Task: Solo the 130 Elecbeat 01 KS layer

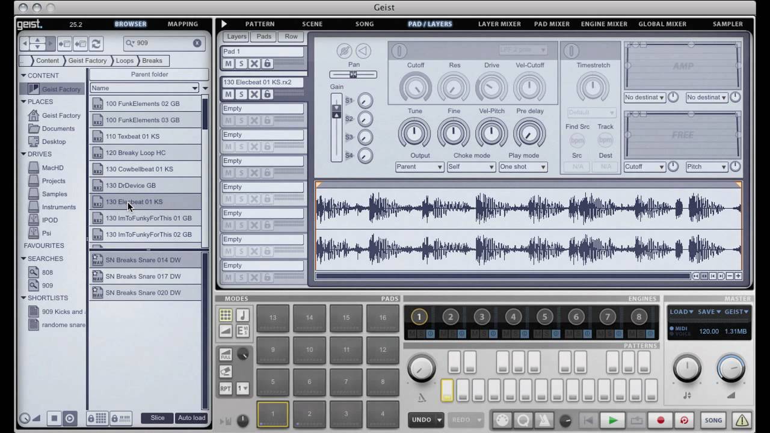Action: point(241,94)
